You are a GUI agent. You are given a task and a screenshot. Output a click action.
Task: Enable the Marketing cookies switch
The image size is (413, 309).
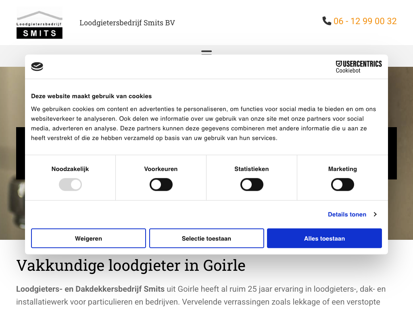coord(342,185)
